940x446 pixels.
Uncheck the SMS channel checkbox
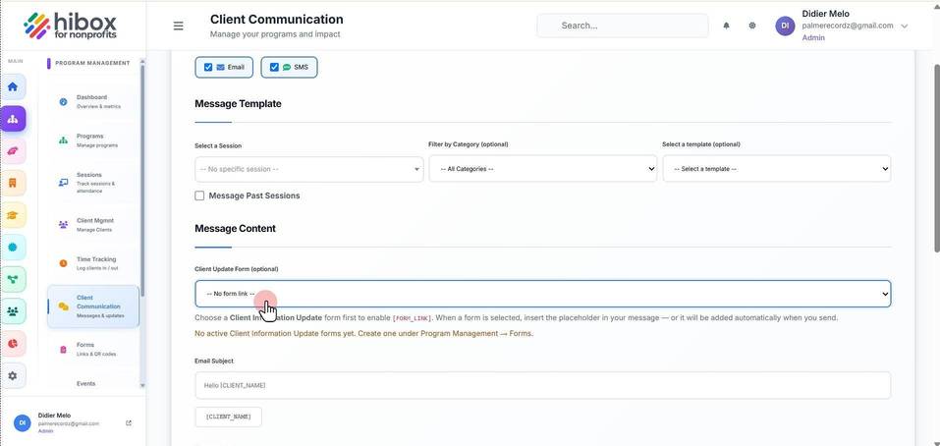click(274, 67)
